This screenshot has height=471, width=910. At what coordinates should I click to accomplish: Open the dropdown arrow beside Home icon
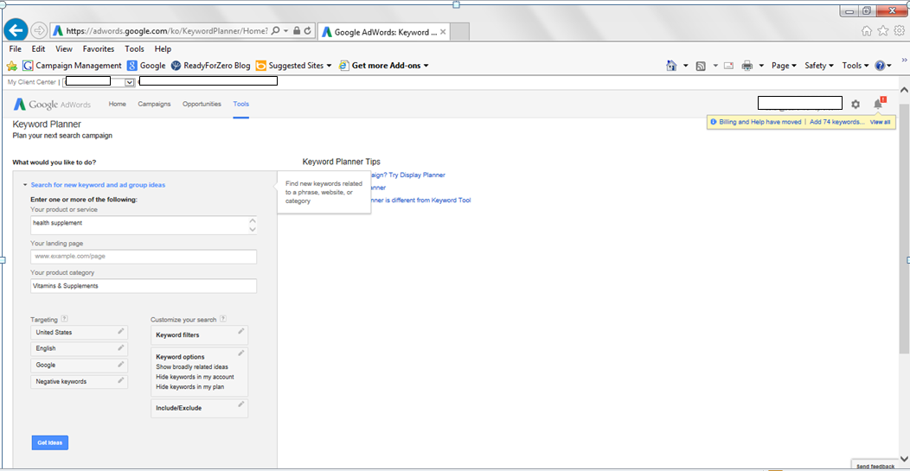[x=685, y=67]
